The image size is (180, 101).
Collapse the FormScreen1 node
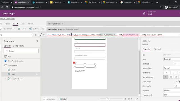[x=3, y=65]
